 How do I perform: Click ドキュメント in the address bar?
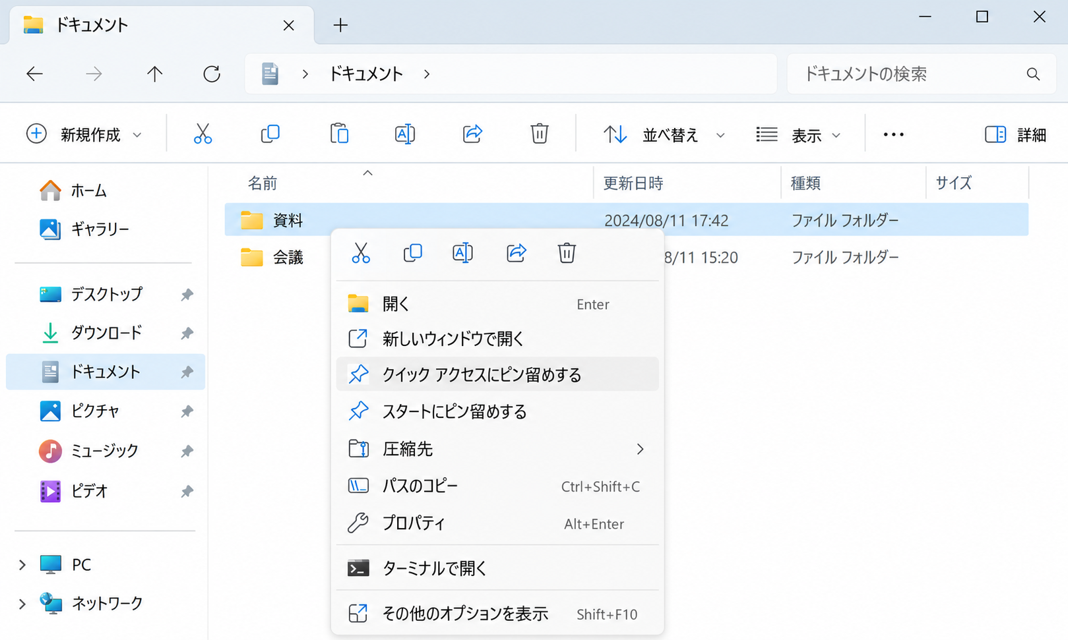pos(366,74)
